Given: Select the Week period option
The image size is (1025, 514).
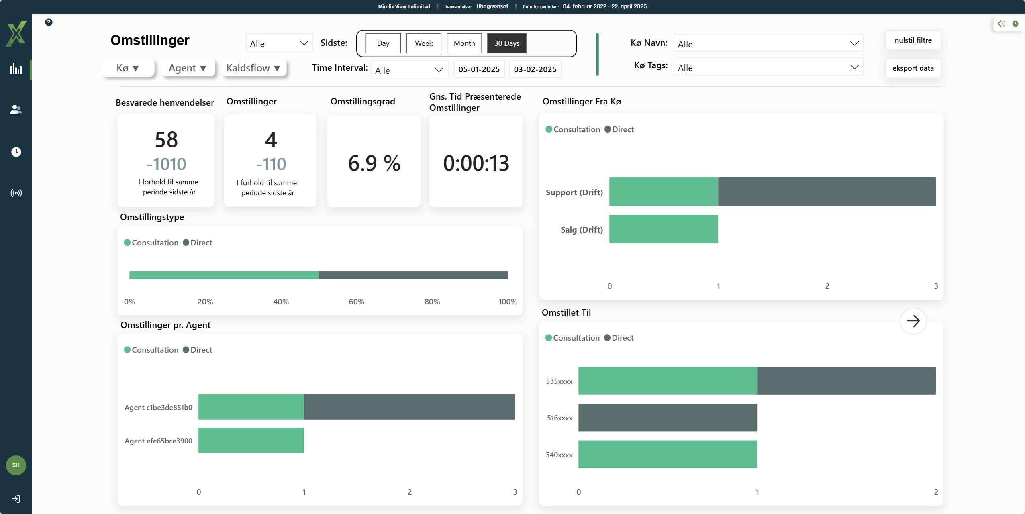Looking at the screenshot, I should tap(423, 43).
